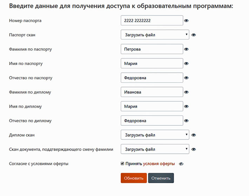Toggle eye icon for Фамилия по паспорту
The image size is (249, 196).
coord(186,49)
